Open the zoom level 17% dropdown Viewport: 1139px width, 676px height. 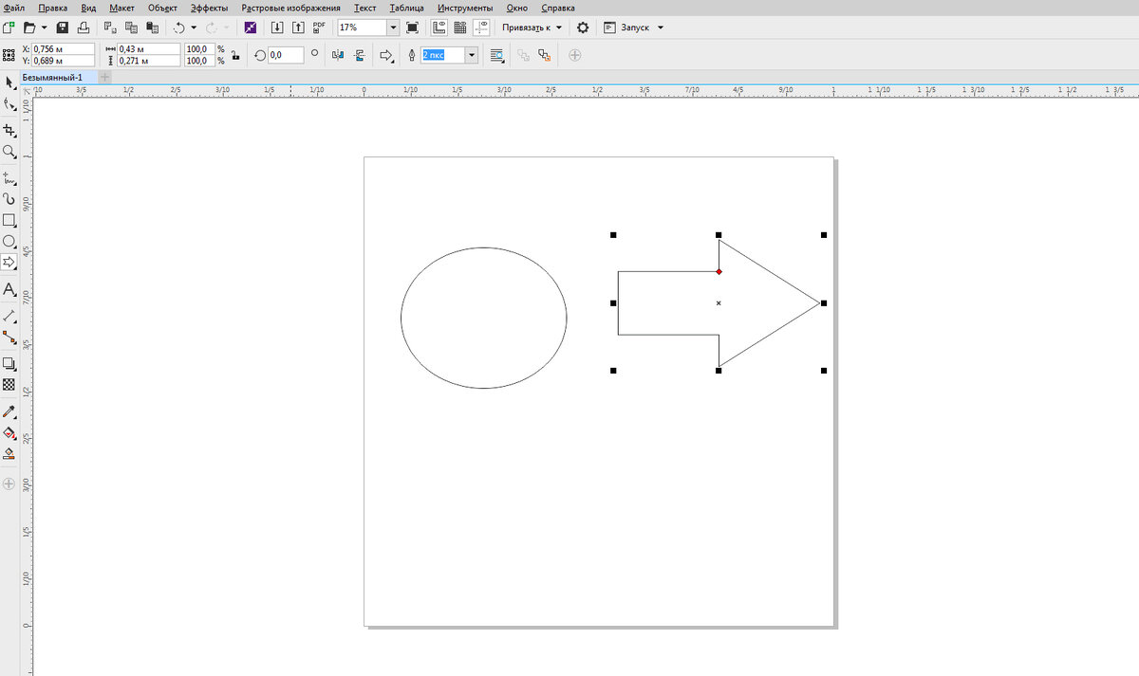point(393,27)
